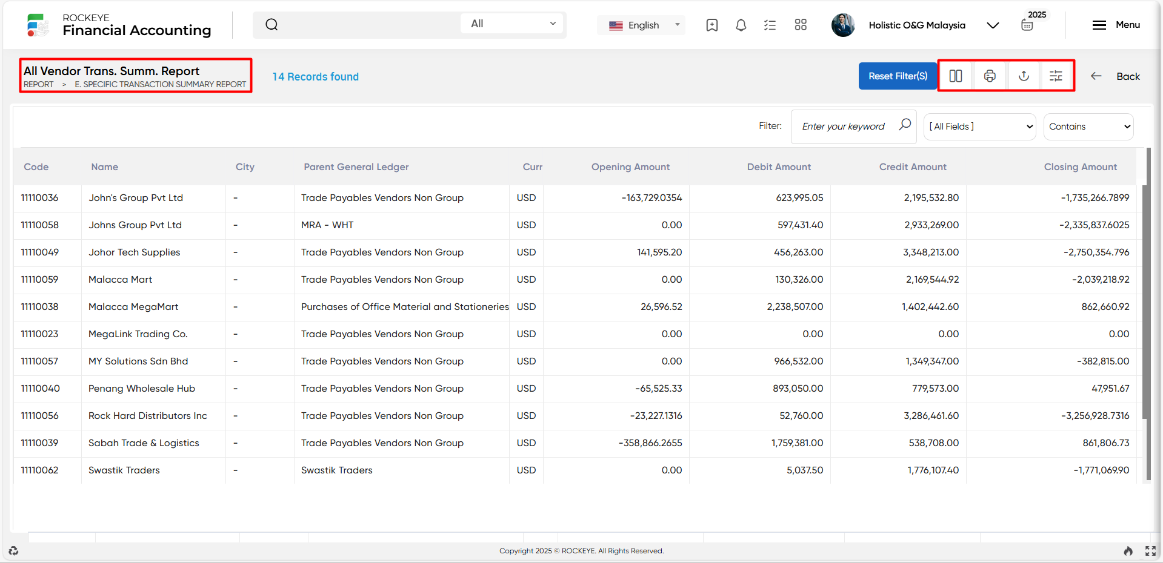Select Johns Group Pvt Ltd vendor name

click(x=135, y=225)
